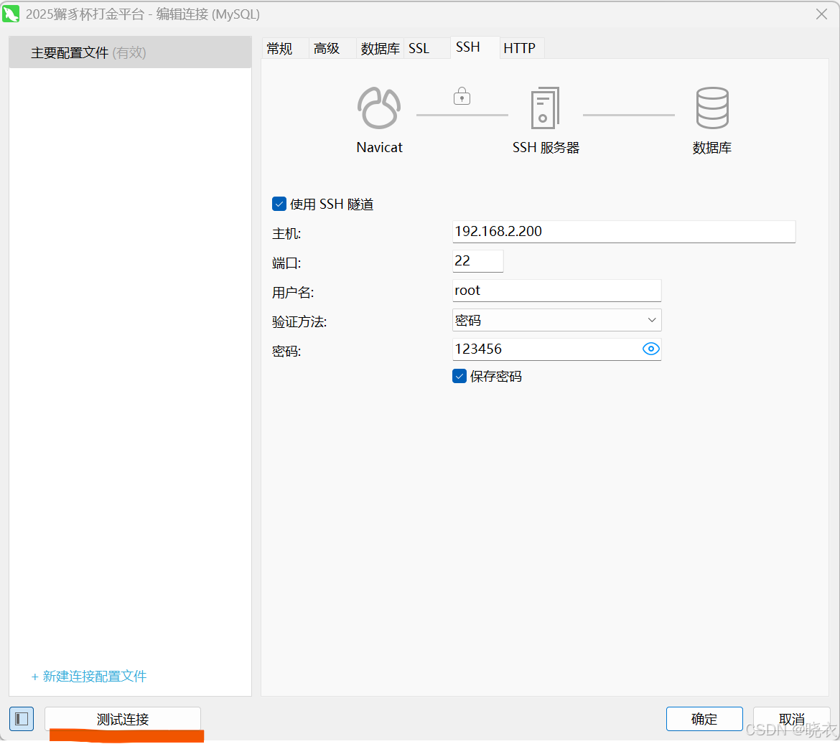840x744 pixels.
Task: Click the 密码 password input field
Action: tap(556, 349)
